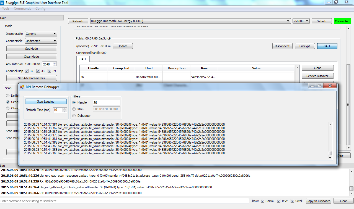Toggle channel map 39 checkbox

pyautogui.click(x=49, y=71)
